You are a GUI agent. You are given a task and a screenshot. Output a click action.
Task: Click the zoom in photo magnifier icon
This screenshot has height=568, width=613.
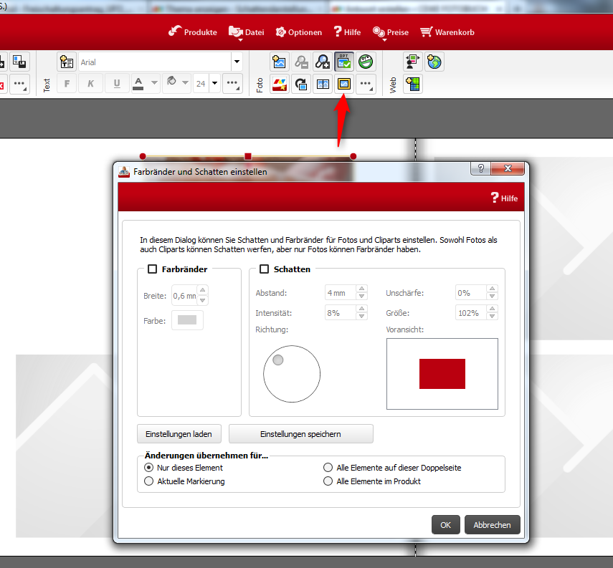click(323, 62)
